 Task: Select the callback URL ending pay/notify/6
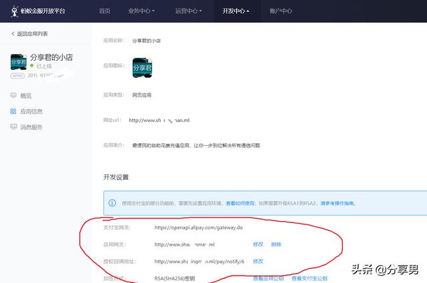coord(199,261)
